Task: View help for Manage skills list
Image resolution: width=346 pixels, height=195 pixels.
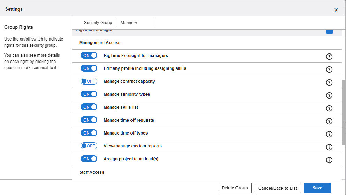Action: 329,108
